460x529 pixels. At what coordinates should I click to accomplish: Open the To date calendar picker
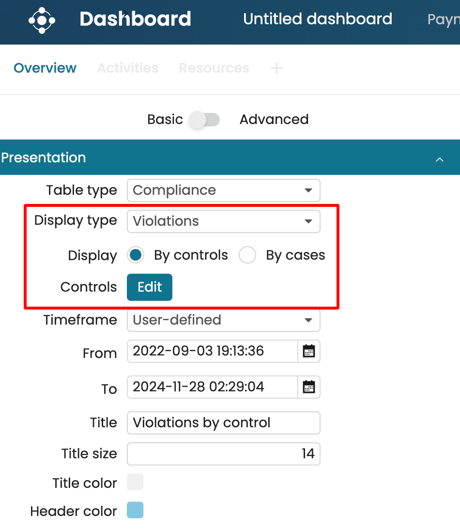point(308,387)
